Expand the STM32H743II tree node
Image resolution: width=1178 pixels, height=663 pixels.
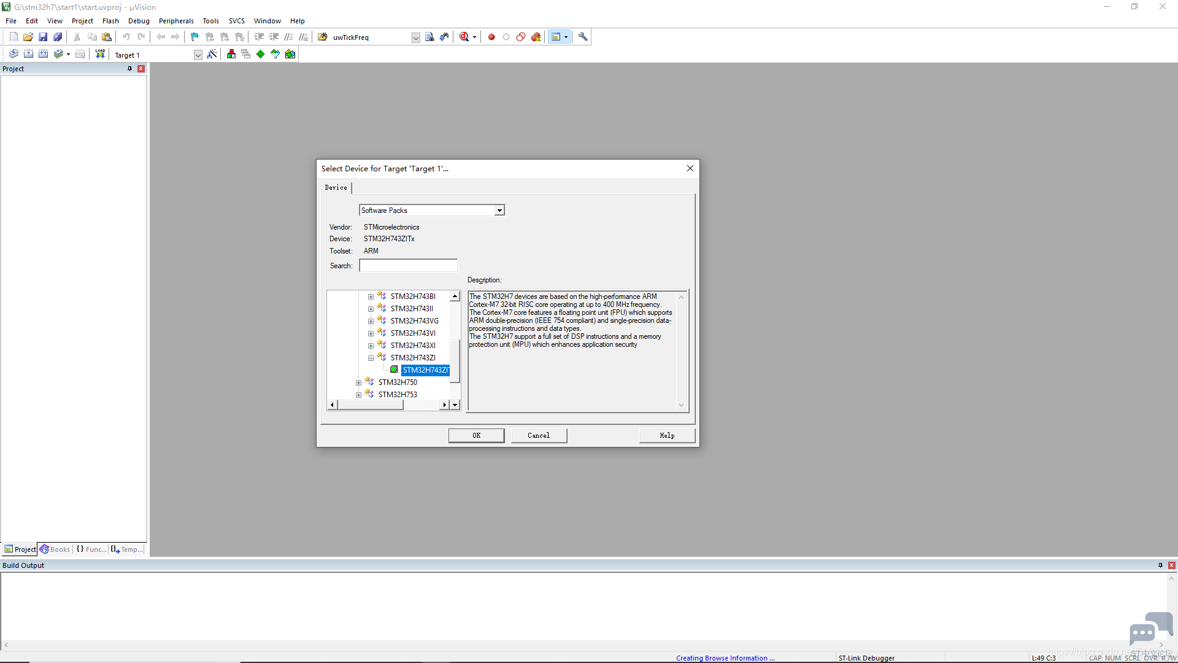click(371, 309)
